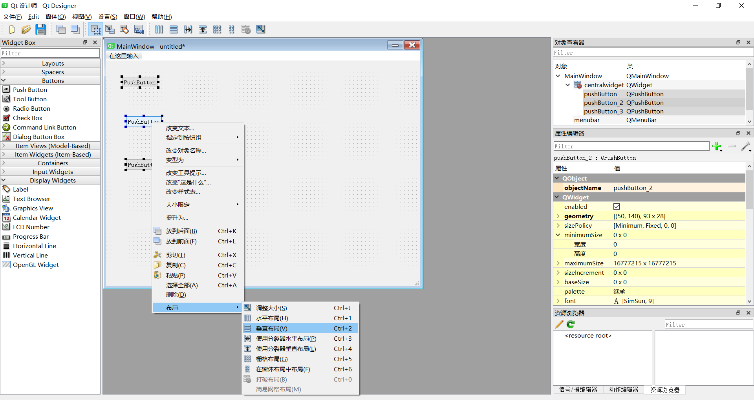754x400 pixels.
Task: Switch to the 资源浏览器 tab
Action: pos(665,390)
